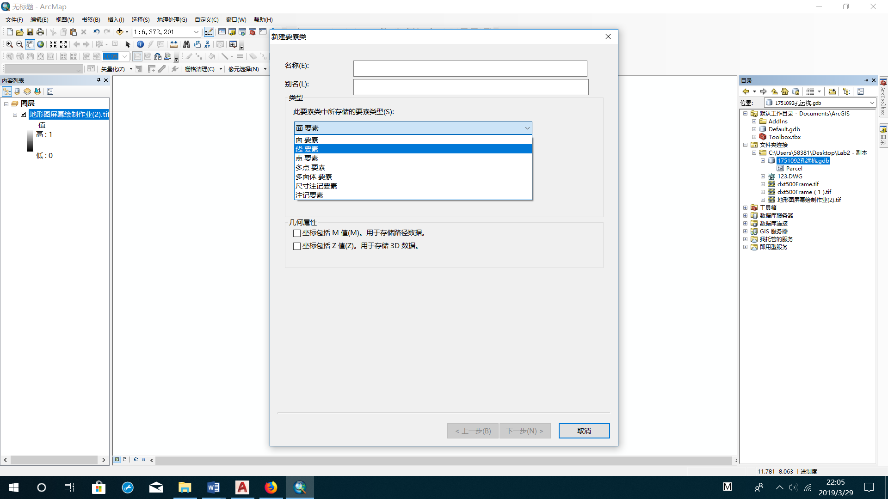
Task: Click the 名称(E) text field
Action: tap(470, 68)
